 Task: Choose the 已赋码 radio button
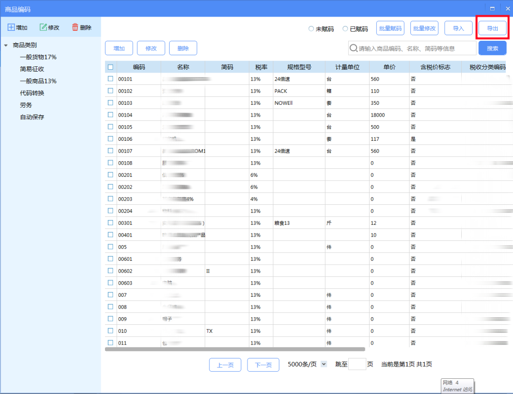pyautogui.click(x=345, y=29)
